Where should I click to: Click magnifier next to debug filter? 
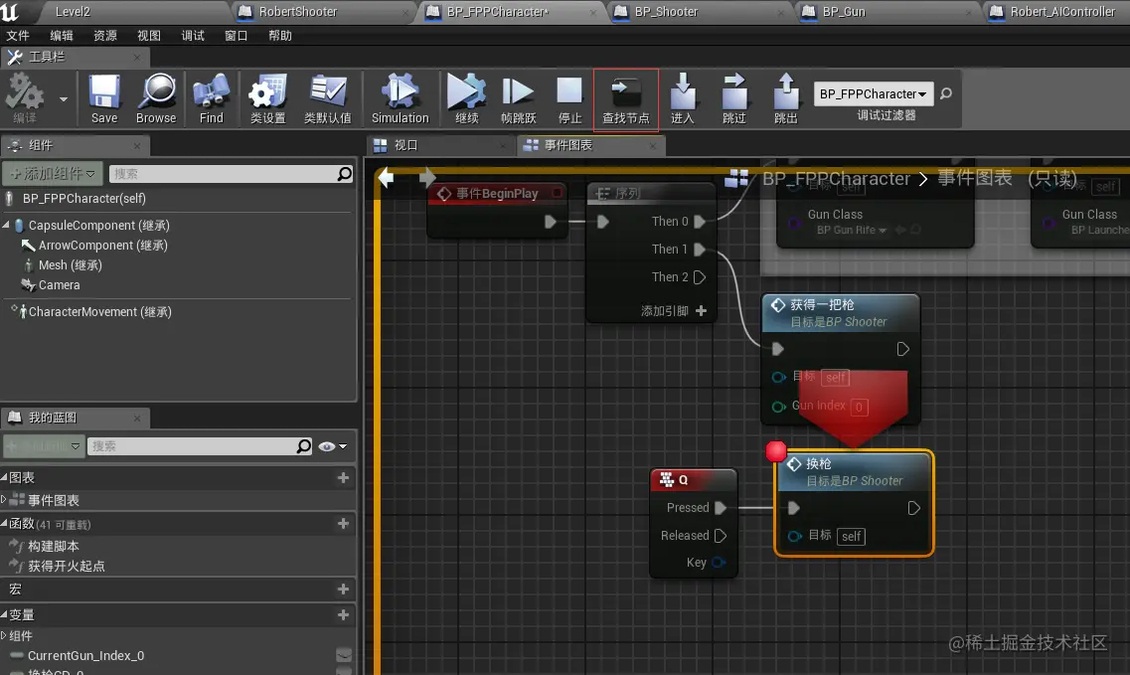[x=946, y=93]
